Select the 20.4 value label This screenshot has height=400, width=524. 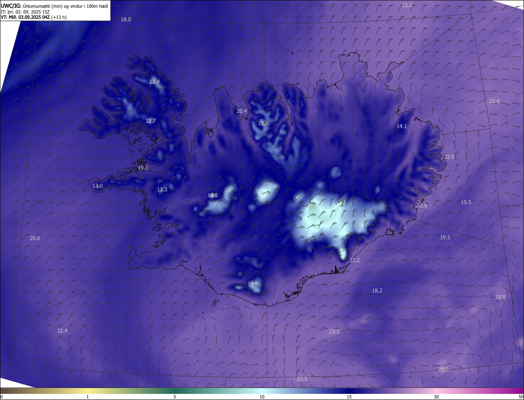[x=242, y=111]
